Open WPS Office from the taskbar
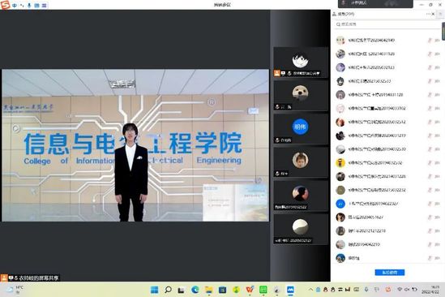445x297 pixels. click(250, 290)
